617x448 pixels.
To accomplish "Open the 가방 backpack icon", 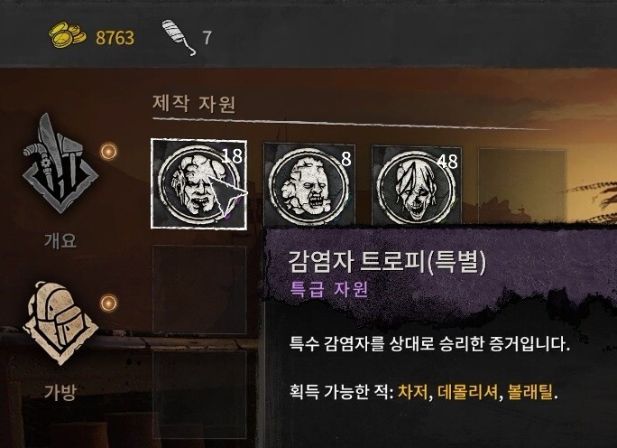I will [x=60, y=322].
